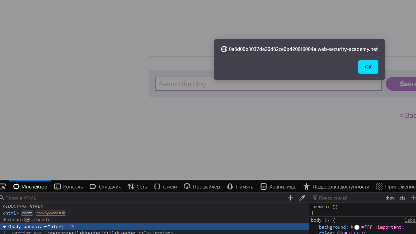416x234 pixels.
Task: Click the Профайлер gauge icon
Action: tap(187, 186)
